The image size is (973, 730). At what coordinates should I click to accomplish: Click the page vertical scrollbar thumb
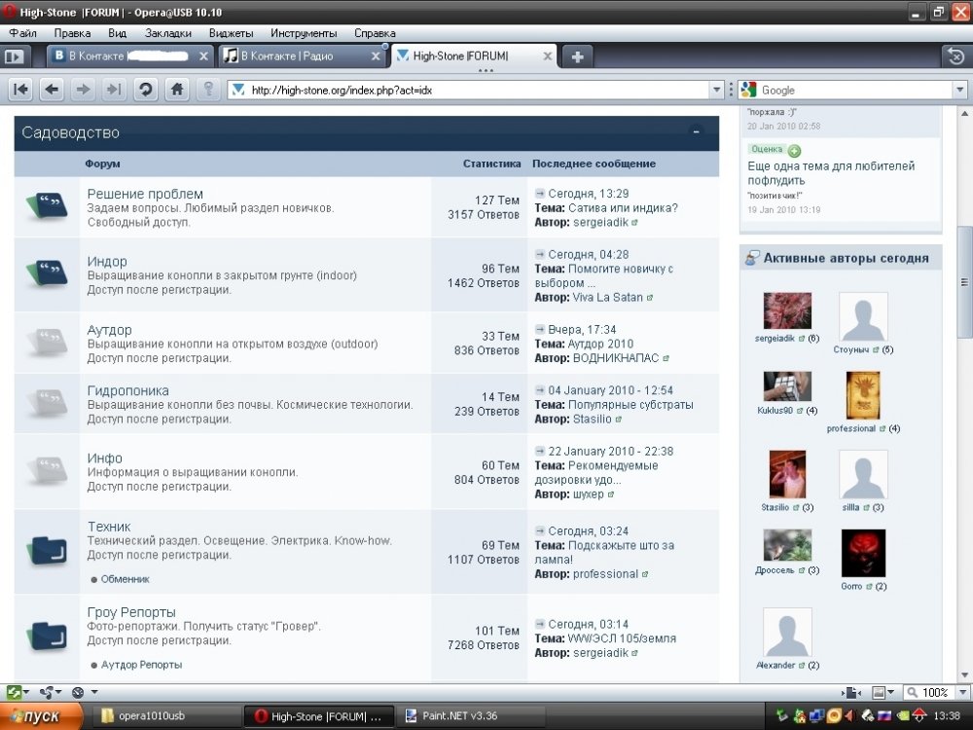(x=964, y=282)
